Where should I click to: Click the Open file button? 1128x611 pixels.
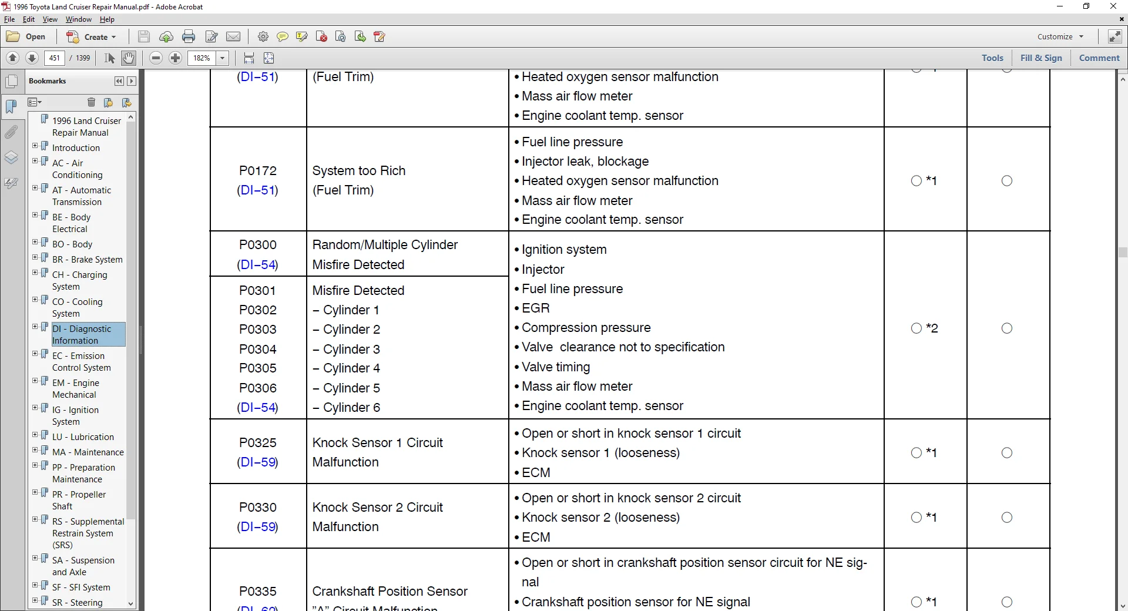coord(26,37)
